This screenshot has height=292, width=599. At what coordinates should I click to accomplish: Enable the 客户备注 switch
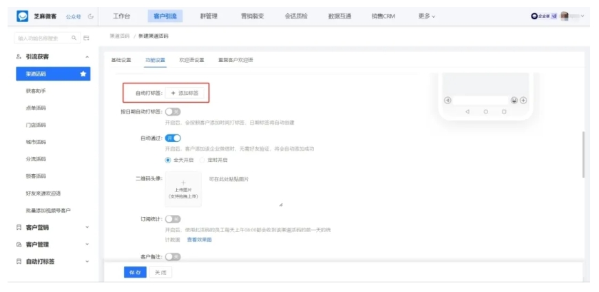(x=173, y=256)
